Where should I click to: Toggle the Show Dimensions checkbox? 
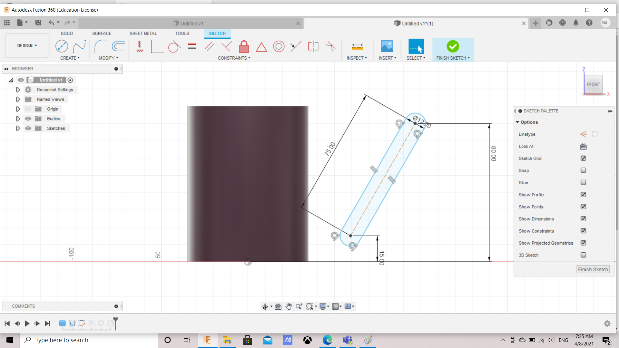[583, 219]
